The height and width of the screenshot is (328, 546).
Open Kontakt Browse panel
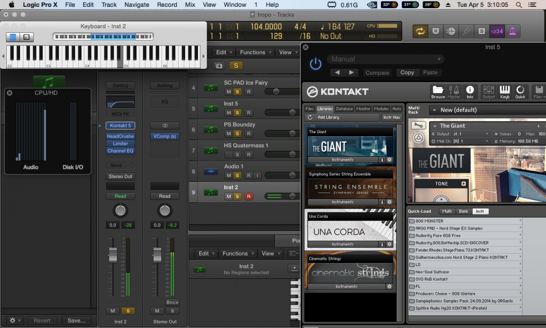(x=438, y=92)
